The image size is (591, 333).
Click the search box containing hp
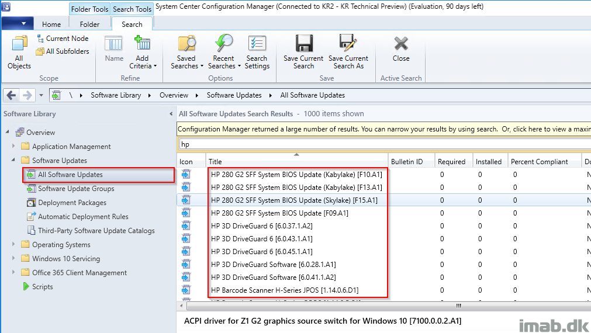[385, 144]
